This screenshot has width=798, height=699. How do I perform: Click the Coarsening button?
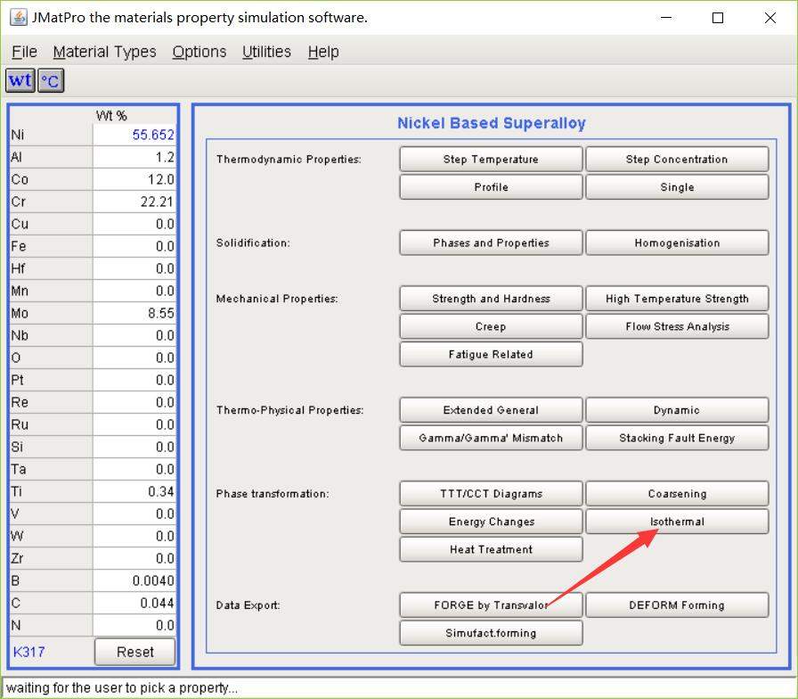677,494
